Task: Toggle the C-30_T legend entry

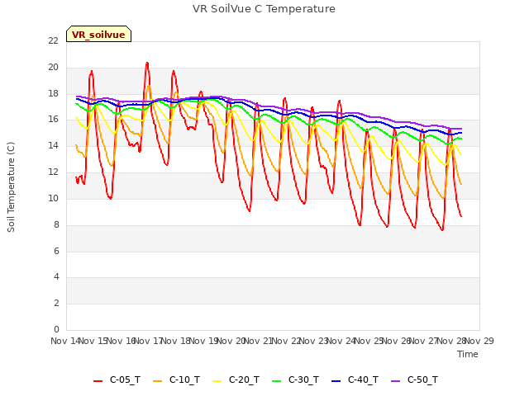Action: point(295,379)
